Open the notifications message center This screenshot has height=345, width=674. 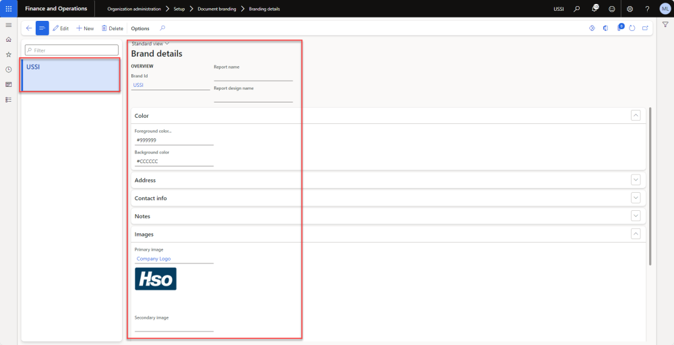(x=595, y=8)
